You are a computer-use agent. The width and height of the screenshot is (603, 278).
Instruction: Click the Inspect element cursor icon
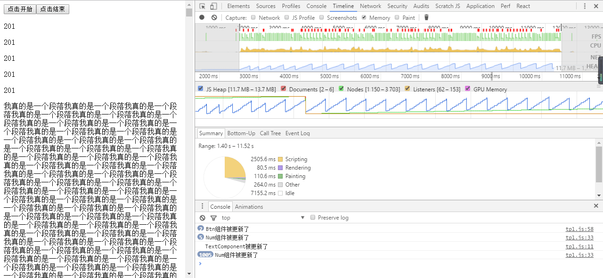pyautogui.click(x=203, y=6)
